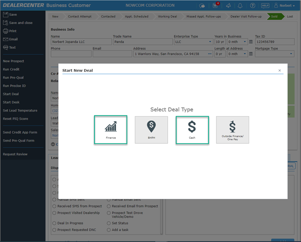
Task: Click Start Deal in sidebar
Action: point(11,94)
